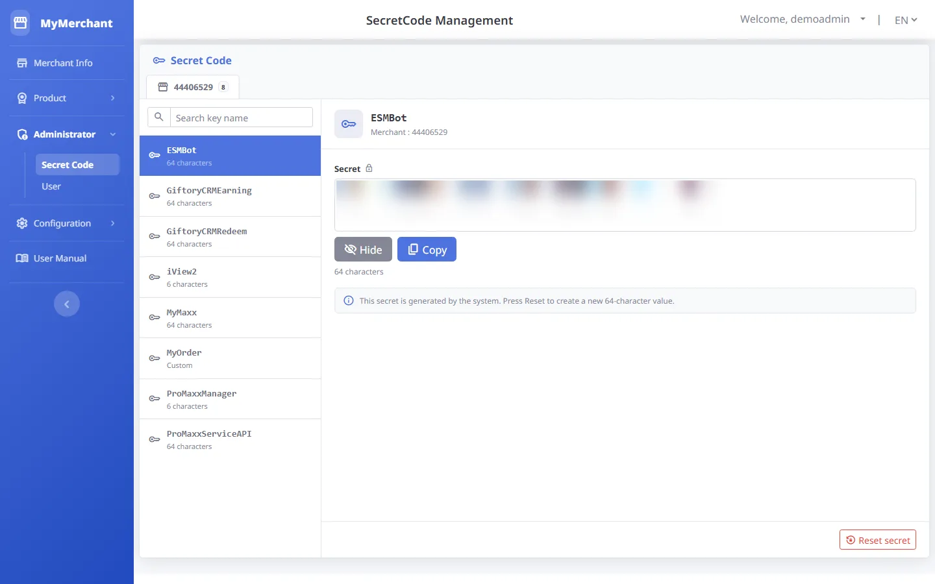Collapse the Administrator menu chevron
The image size is (935, 584).
[x=113, y=134]
